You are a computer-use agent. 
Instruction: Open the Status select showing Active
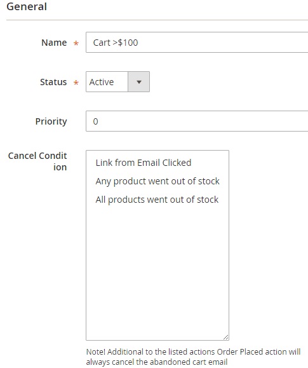coord(117,82)
